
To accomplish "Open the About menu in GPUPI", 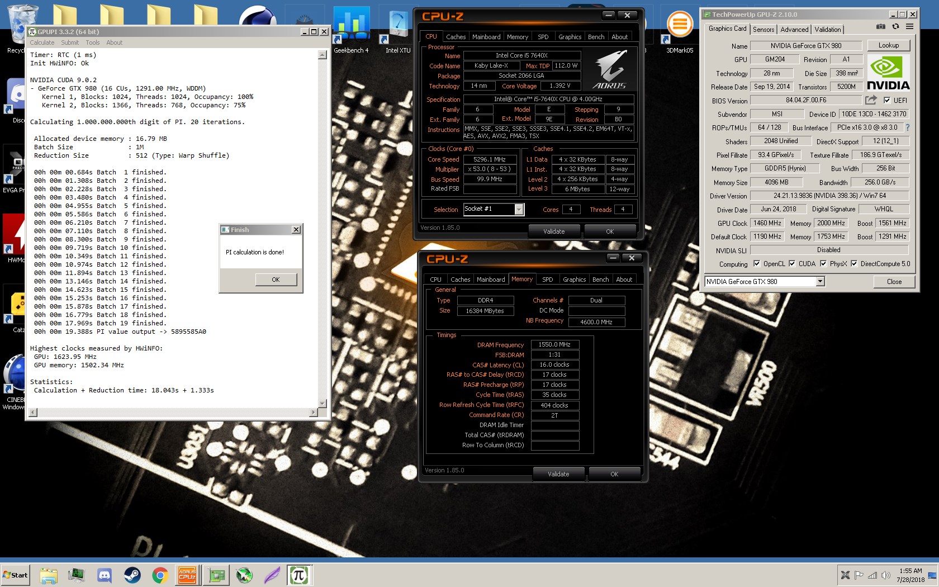I will 115,42.
